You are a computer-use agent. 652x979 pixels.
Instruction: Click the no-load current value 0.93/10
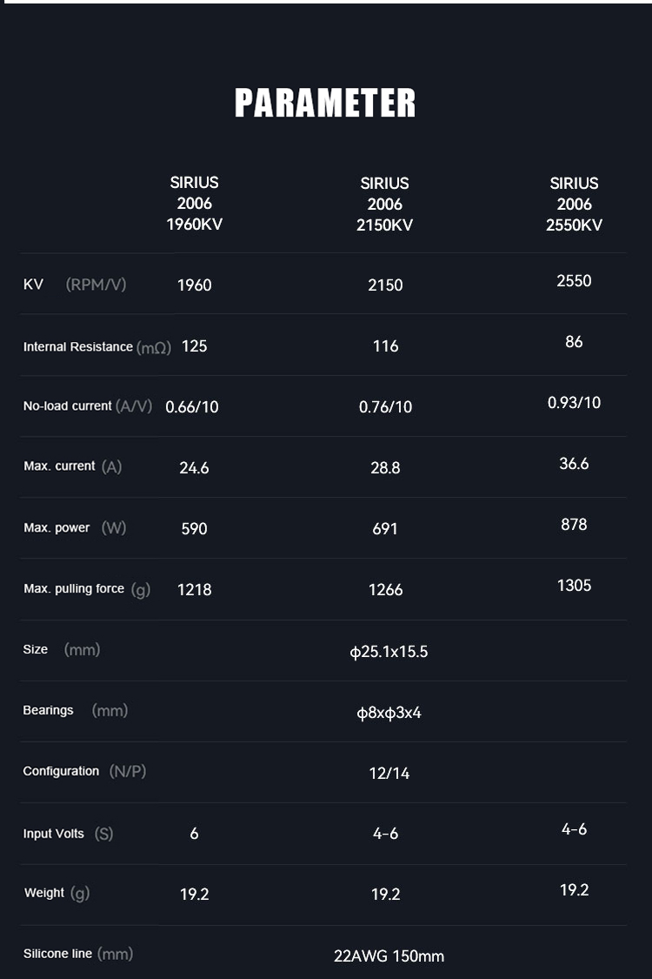click(574, 403)
